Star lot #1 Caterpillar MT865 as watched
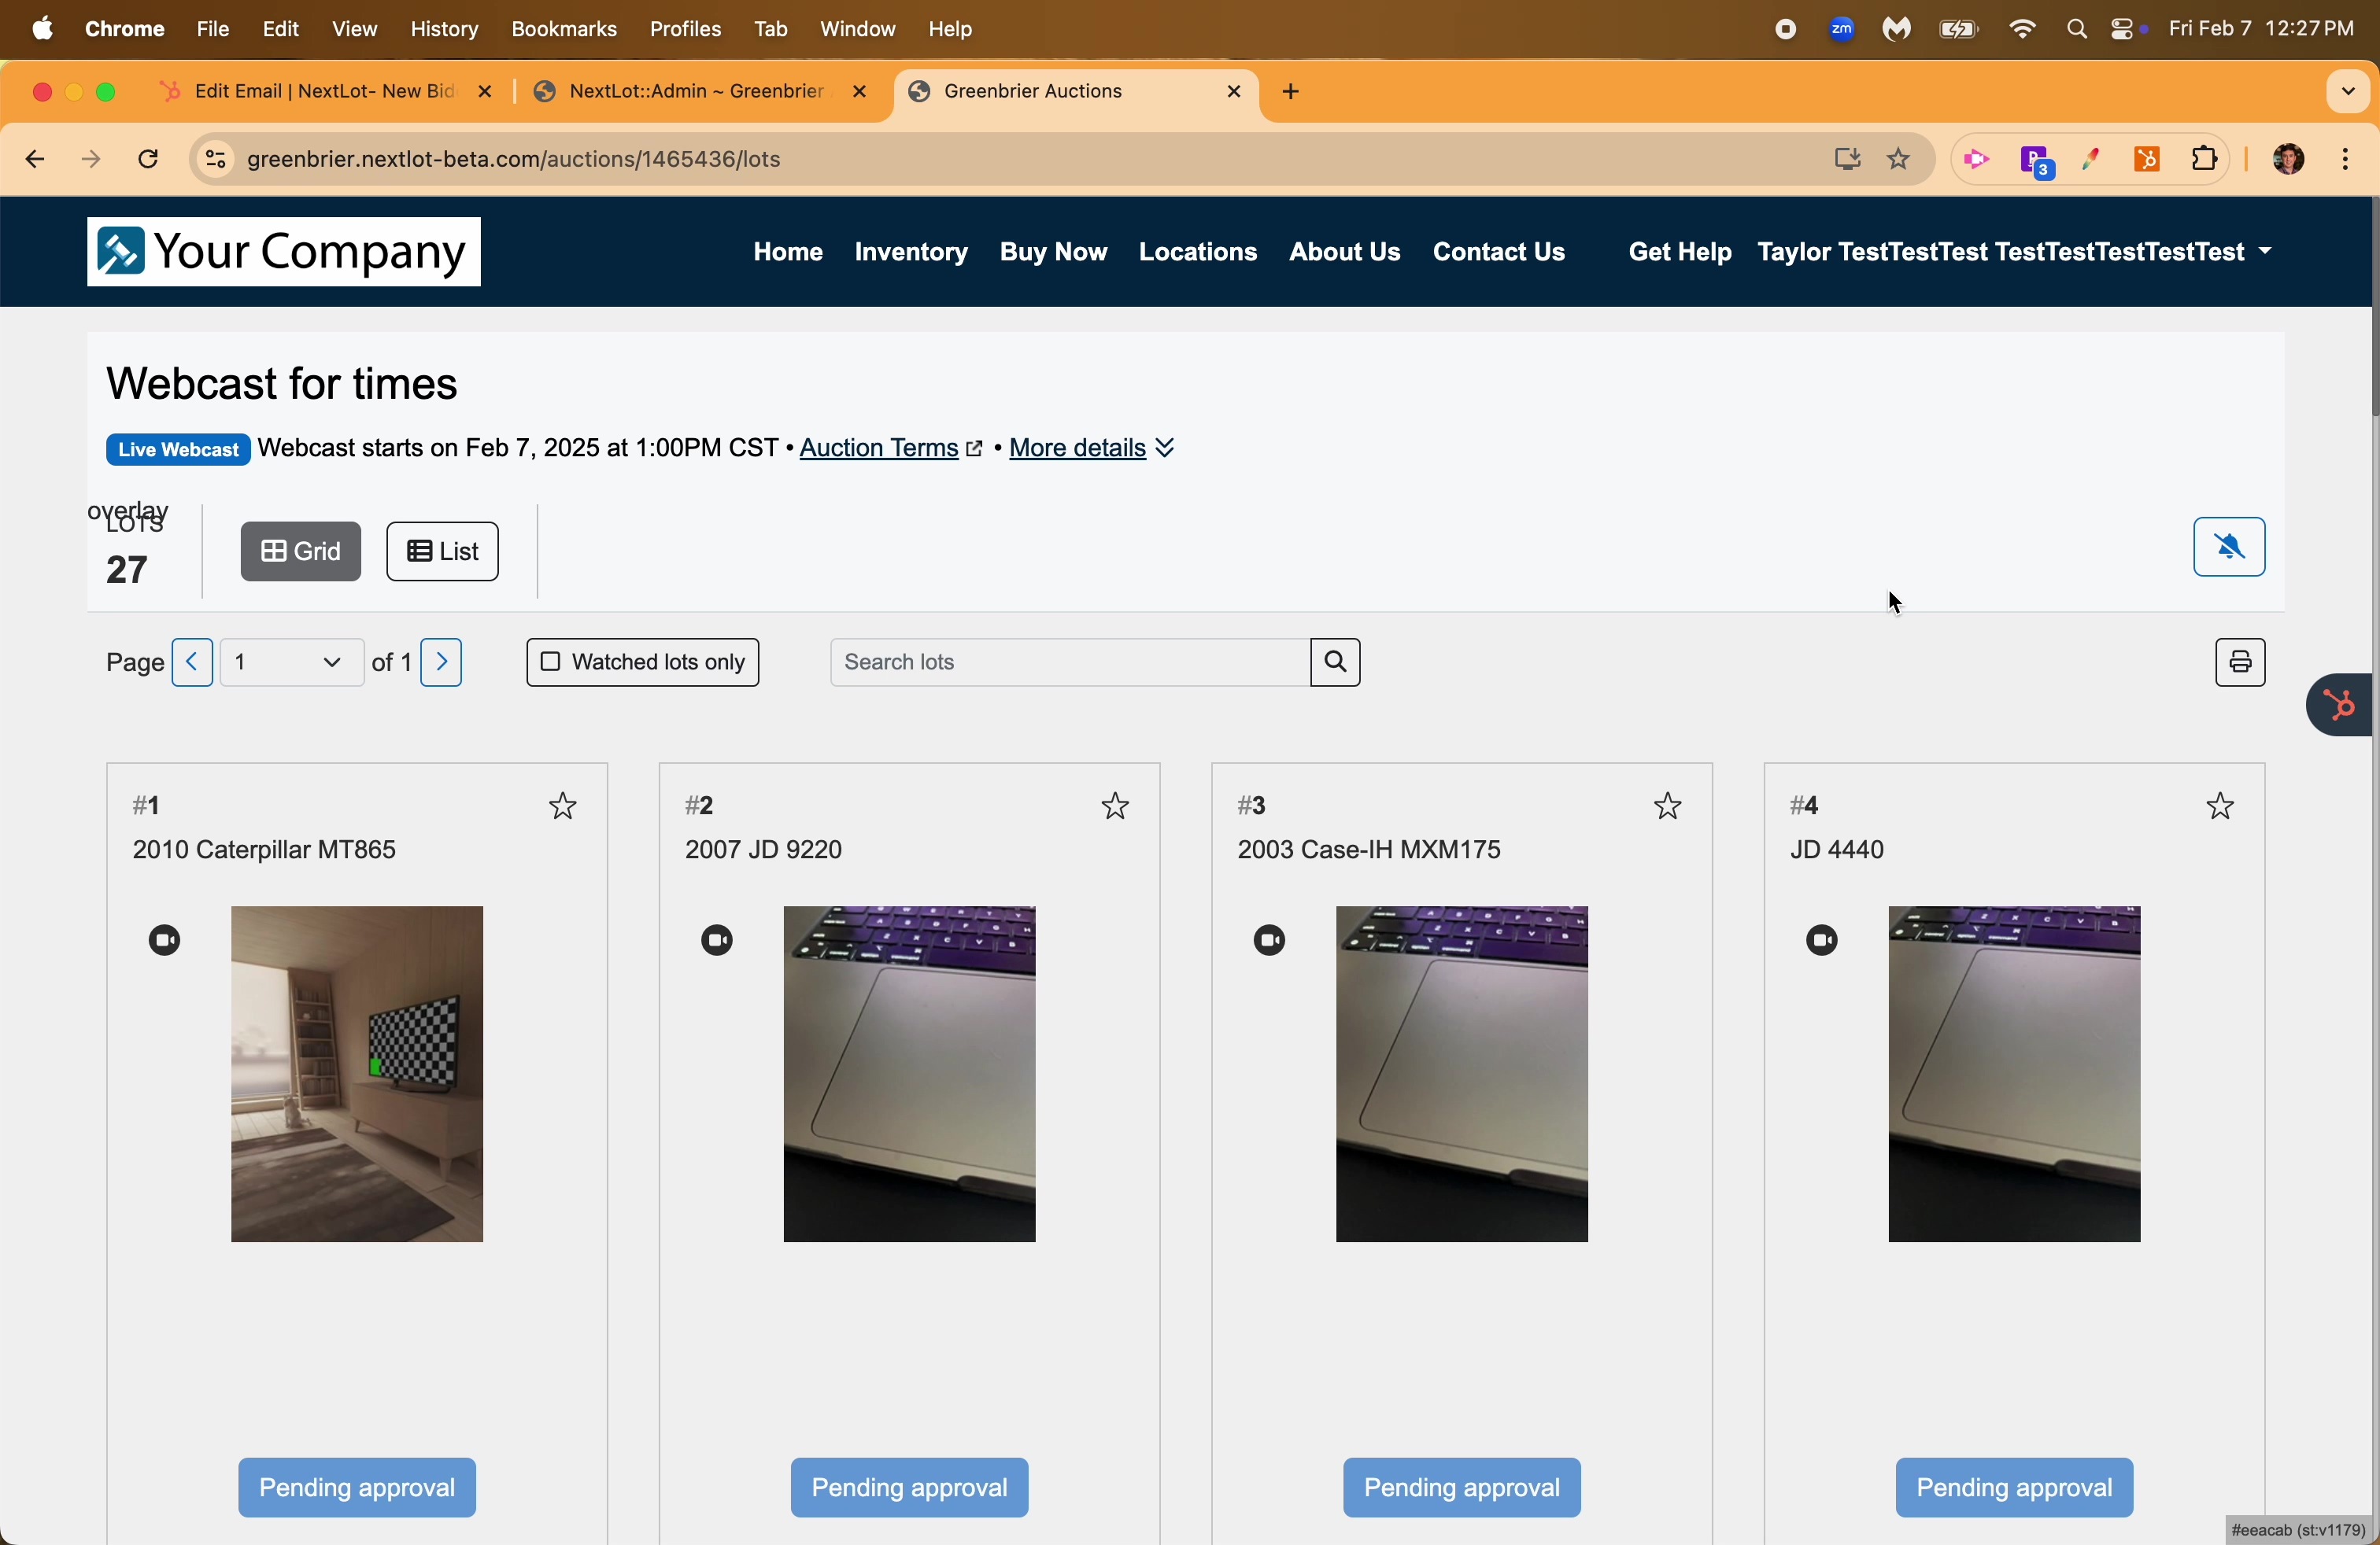The image size is (2380, 1545). coord(563,806)
